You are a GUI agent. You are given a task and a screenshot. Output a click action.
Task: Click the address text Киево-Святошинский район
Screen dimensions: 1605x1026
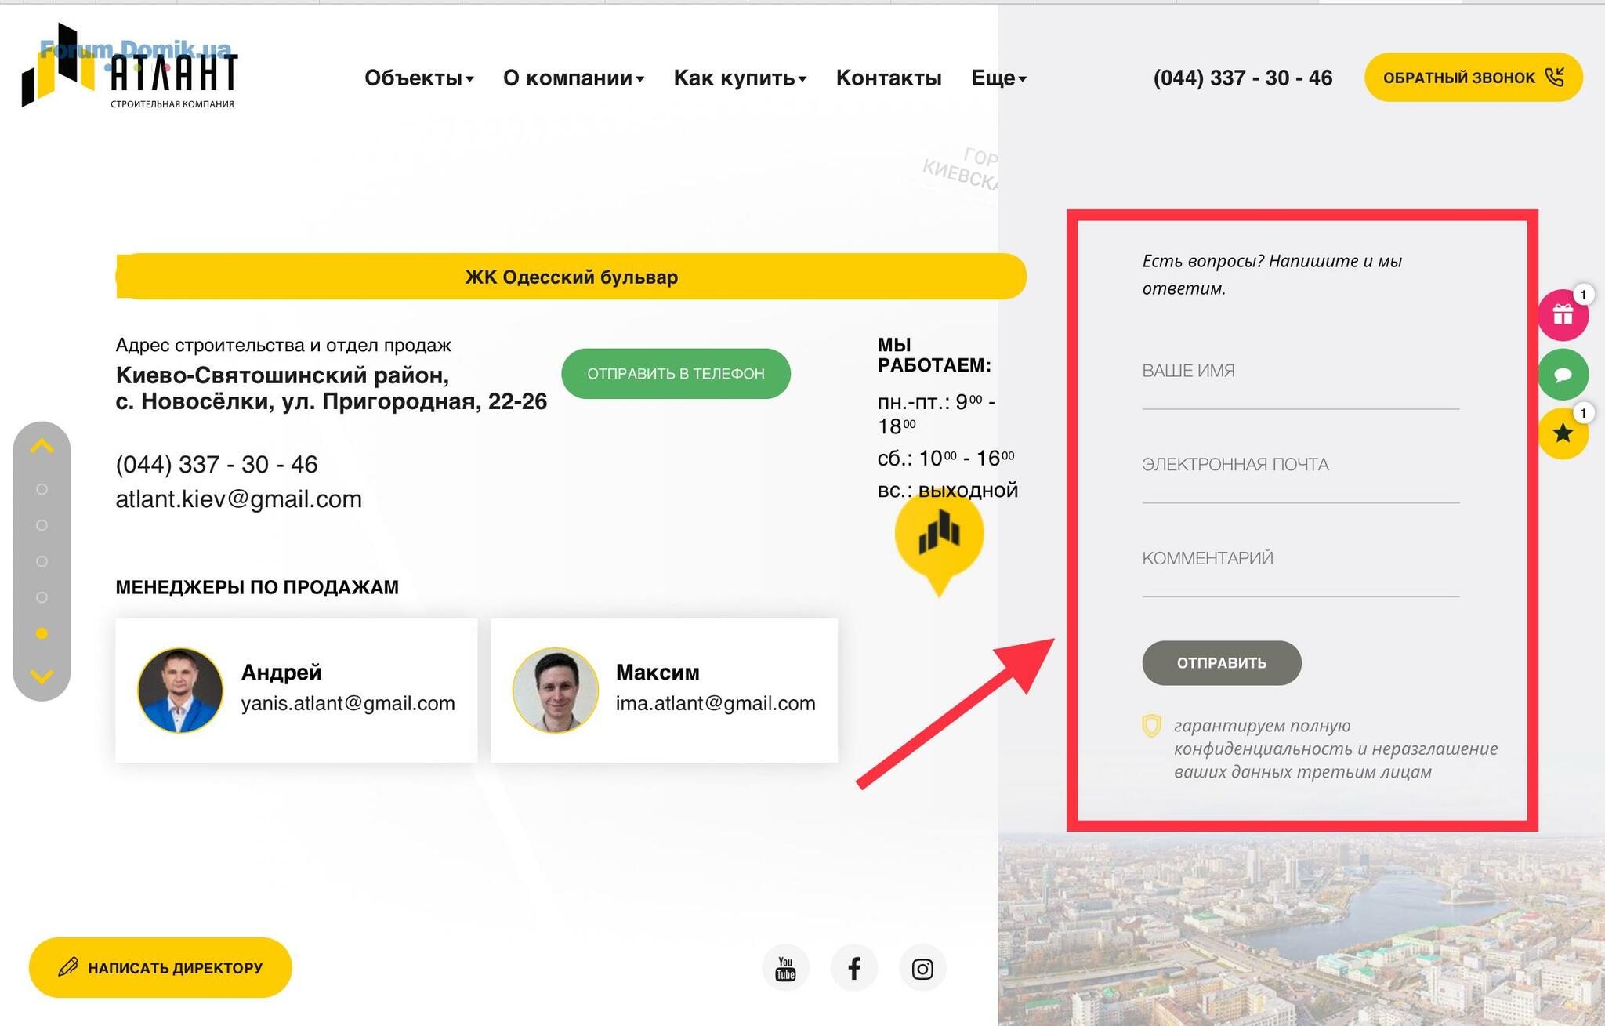(282, 375)
